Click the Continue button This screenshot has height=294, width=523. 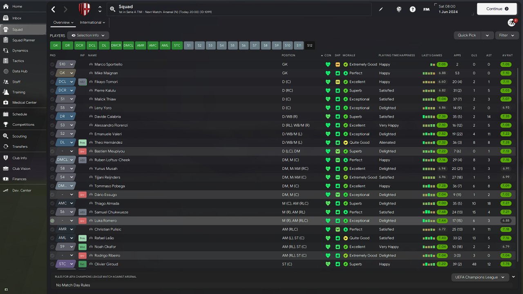click(x=497, y=9)
